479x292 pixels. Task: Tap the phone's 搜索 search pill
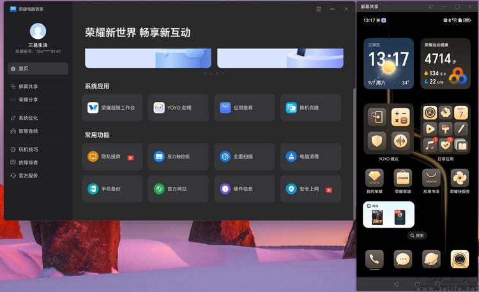point(417,235)
